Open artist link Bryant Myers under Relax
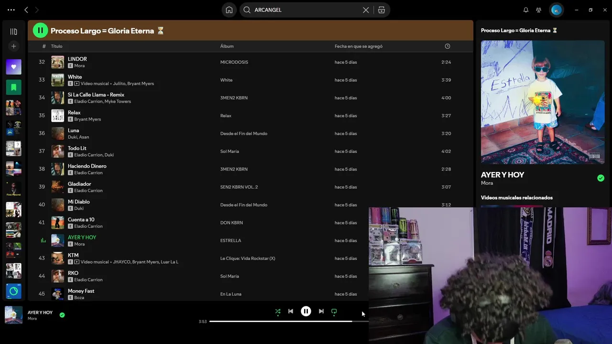The height and width of the screenshot is (344, 612). click(x=87, y=119)
